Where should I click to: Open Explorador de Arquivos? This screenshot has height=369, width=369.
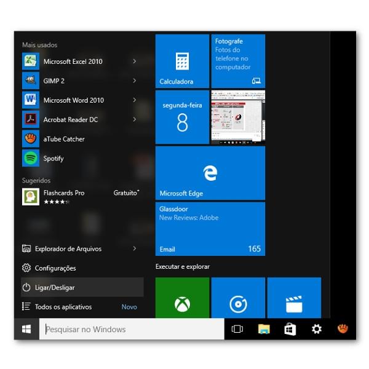pos(82,248)
